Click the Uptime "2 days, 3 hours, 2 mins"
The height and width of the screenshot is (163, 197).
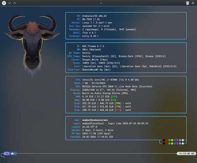click(x=98, y=130)
